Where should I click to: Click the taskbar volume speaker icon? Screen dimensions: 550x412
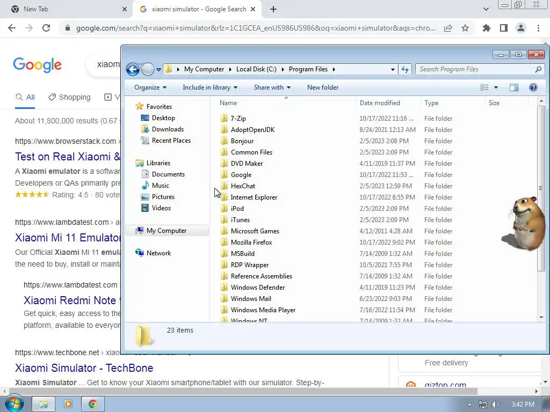tap(495, 404)
